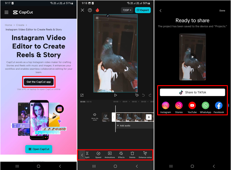Share to YouTube
Viewport: 231px width, 170px height.
click(x=192, y=107)
